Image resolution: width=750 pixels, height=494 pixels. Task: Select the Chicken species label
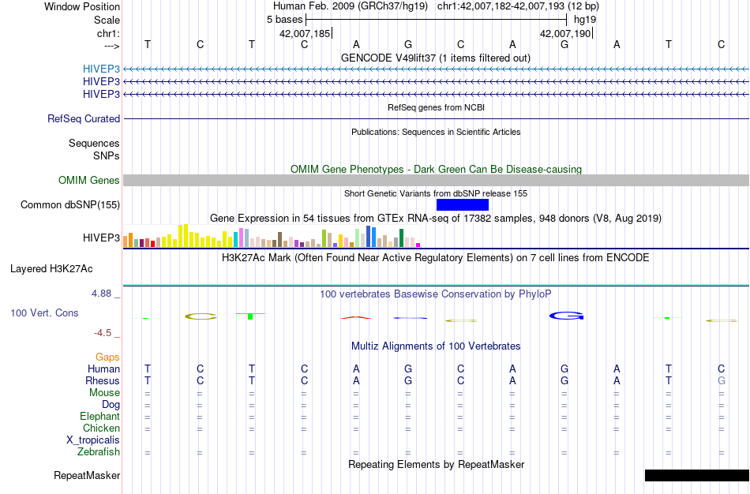pyautogui.click(x=101, y=428)
